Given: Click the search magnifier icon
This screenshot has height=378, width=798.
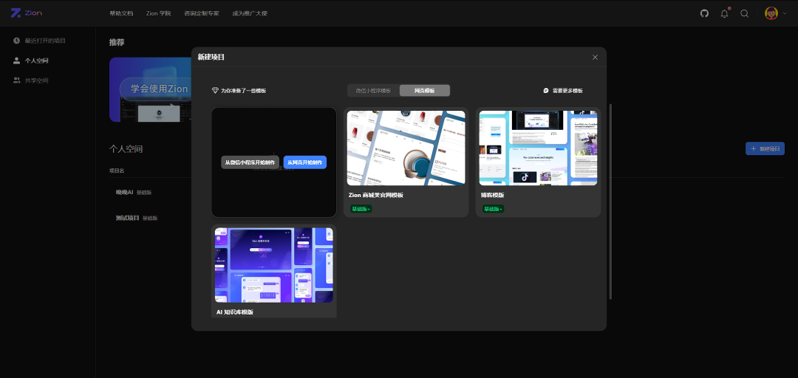Looking at the screenshot, I should pyautogui.click(x=745, y=13).
